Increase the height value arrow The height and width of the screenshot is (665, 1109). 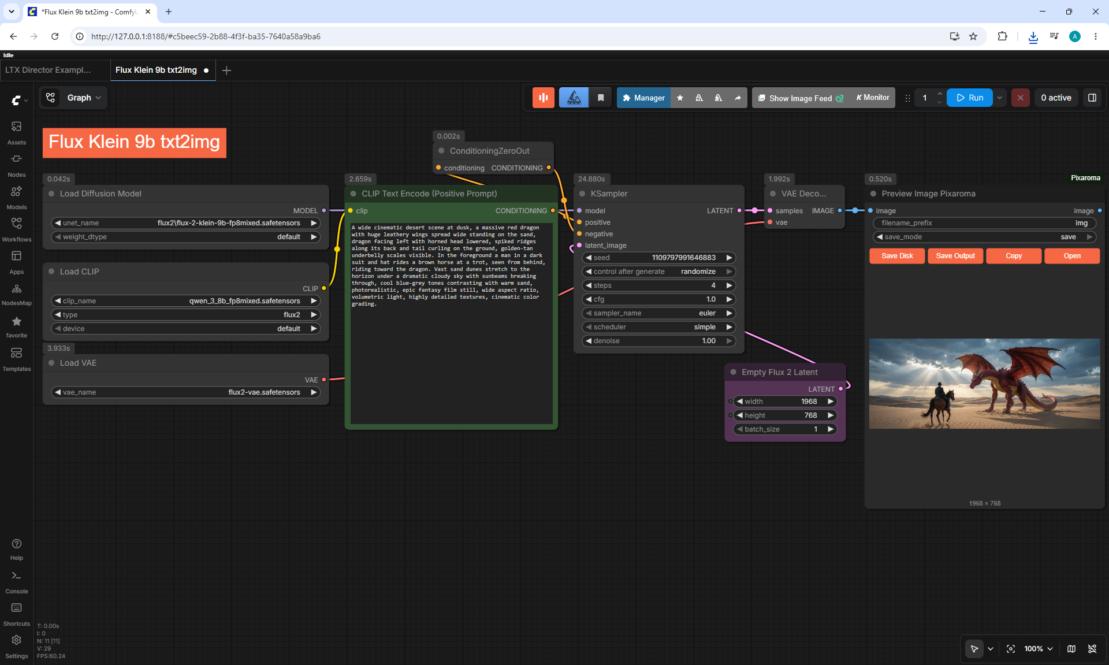coord(831,415)
